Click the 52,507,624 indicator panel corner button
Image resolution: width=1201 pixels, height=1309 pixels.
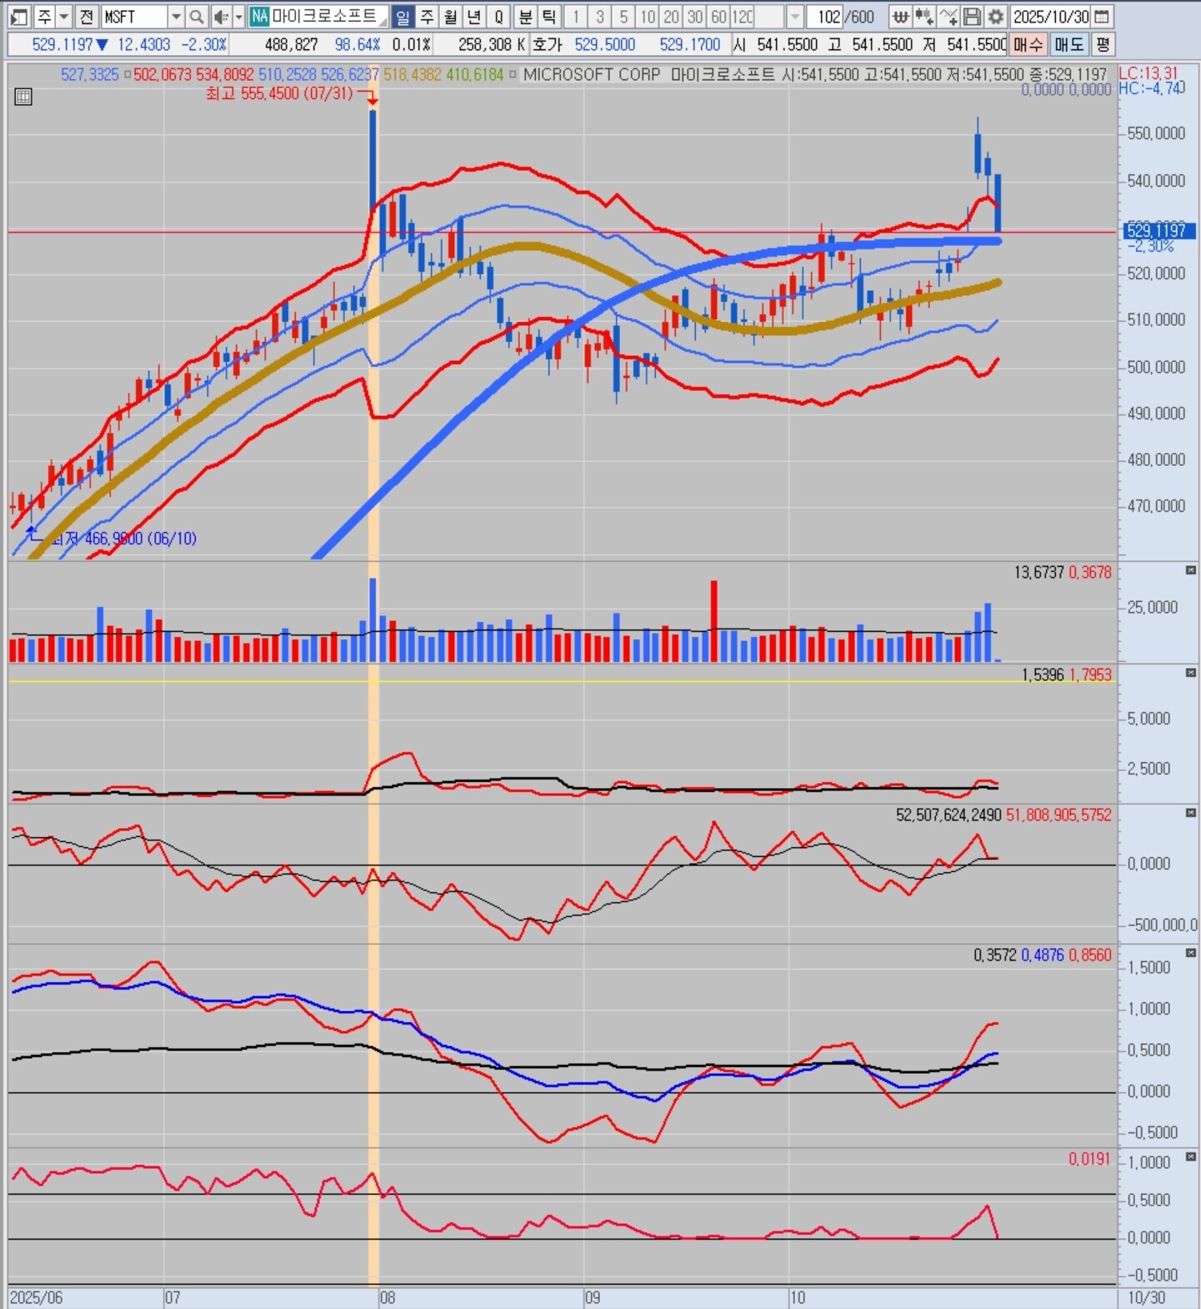(x=1191, y=813)
